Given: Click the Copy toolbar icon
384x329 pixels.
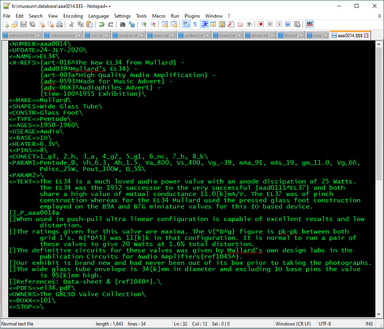Looking at the screenshot, I should coord(80,24).
